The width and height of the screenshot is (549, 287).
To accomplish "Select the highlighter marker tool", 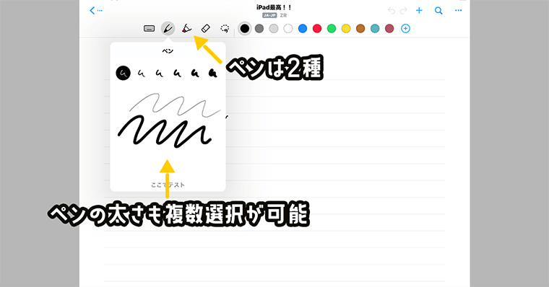I will click(186, 29).
